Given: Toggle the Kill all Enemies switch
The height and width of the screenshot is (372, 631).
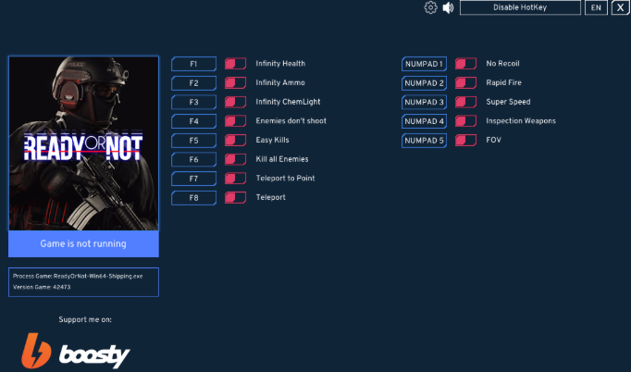Looking at the screenshot, I should 235,159.
